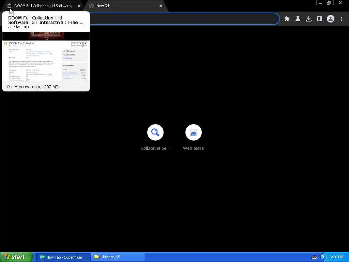Image resolution: width=349 pixels, height=262 pixels.
Task: Open the Downloads icon in toolbar
Action: pyautogui.click(x=309, y=19)
